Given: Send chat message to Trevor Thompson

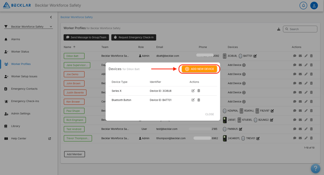Looking at the screenshot, I should click(x=295, y=138).
